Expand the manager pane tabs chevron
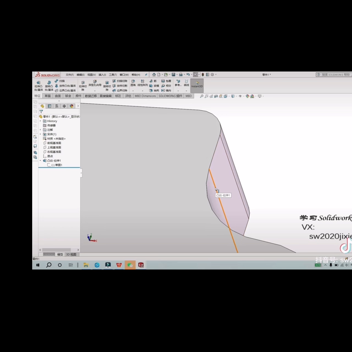The height and width of the screenshot is (352, 352). (78, 106)
